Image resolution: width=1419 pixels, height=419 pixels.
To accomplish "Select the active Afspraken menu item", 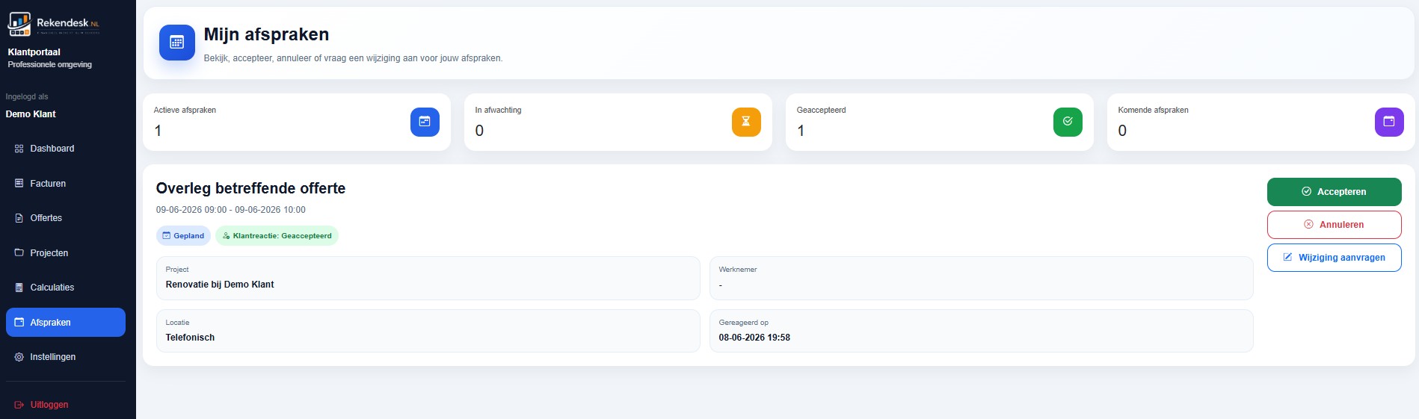I will click(x=66, y=322).
